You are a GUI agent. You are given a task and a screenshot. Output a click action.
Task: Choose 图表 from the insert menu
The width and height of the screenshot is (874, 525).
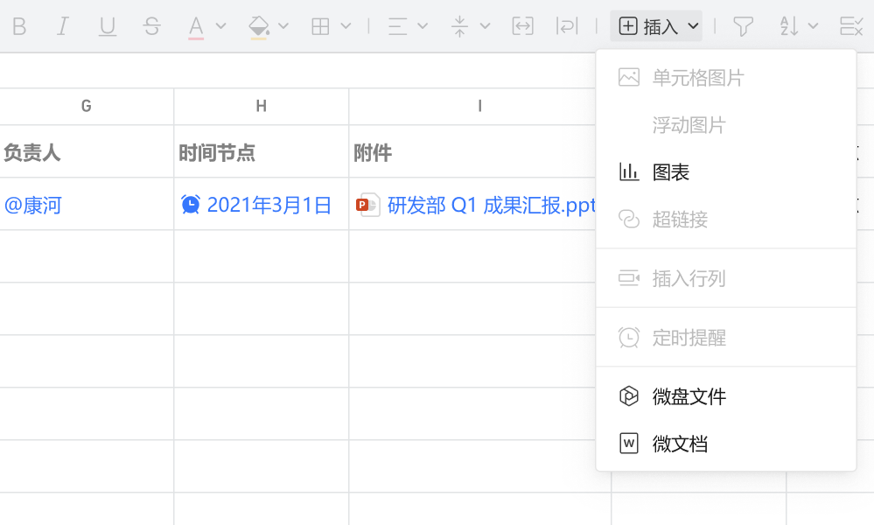coord(726,172)
